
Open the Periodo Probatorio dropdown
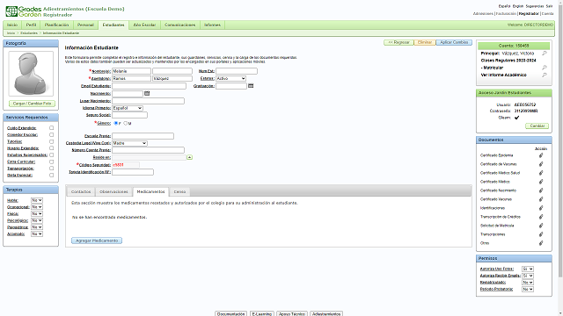coord(528,289)
